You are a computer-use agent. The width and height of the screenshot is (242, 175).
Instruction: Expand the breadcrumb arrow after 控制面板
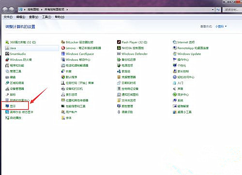[42, 10]
